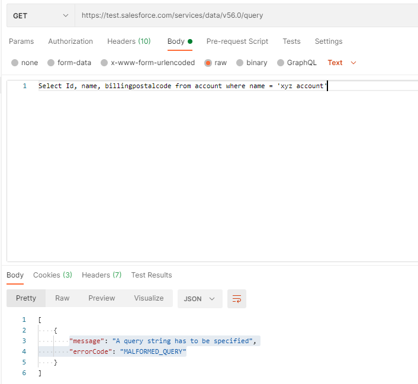Select the binary body option

[x=240, y=63]
